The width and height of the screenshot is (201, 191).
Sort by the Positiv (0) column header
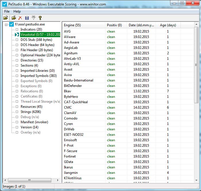[116, 25]
